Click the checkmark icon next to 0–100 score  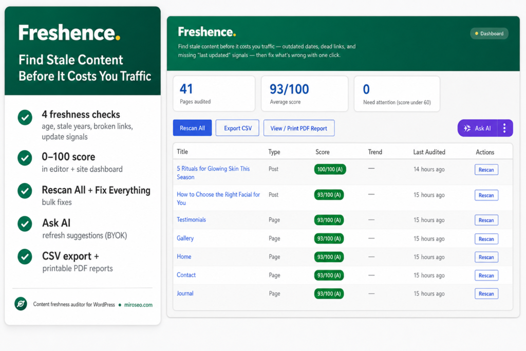click(x=25, y=158)
